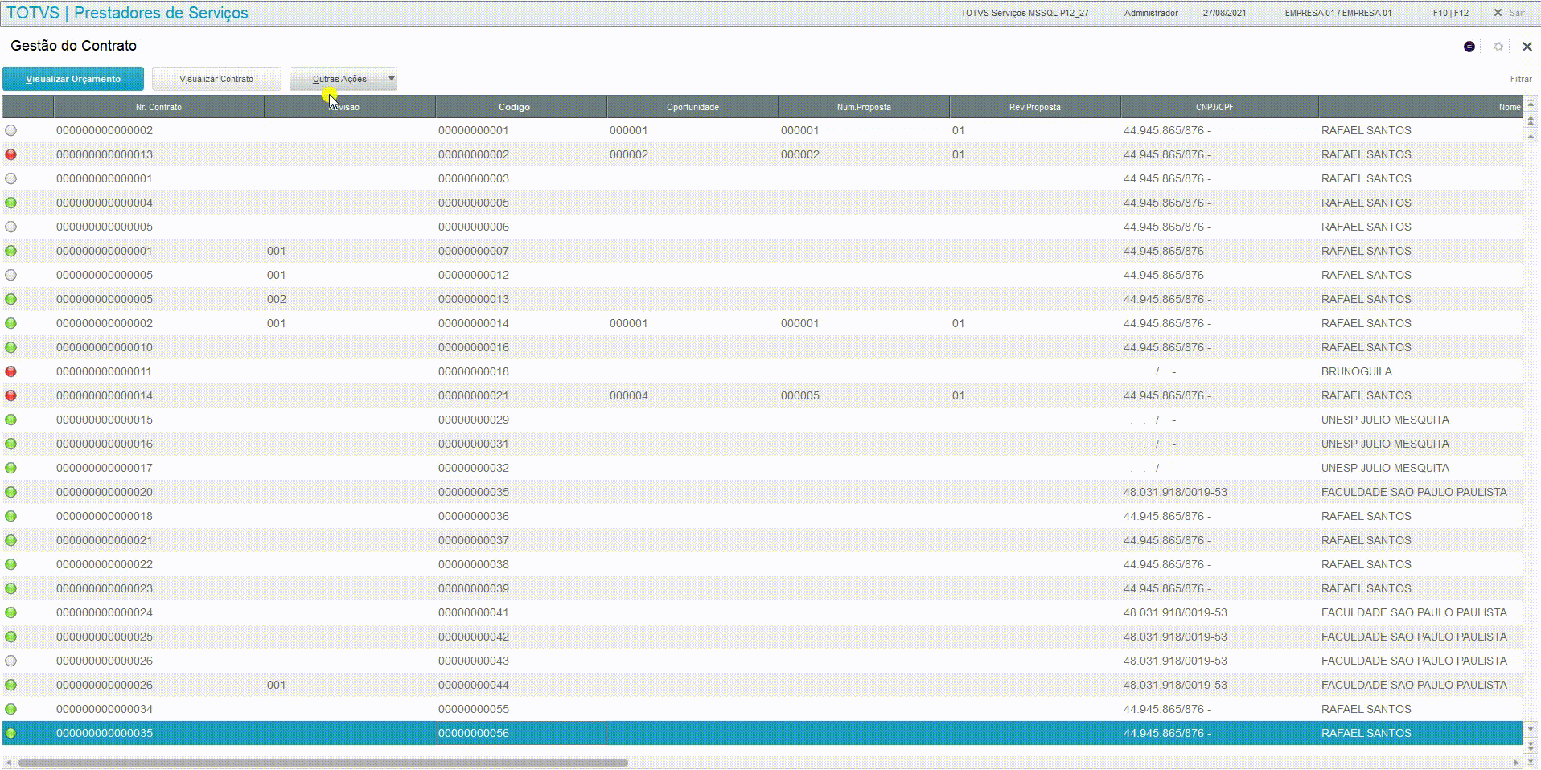The image size is (1541, 770).
Task: Click green status icon of code 00000000007
Action: (x=10, y=251)
